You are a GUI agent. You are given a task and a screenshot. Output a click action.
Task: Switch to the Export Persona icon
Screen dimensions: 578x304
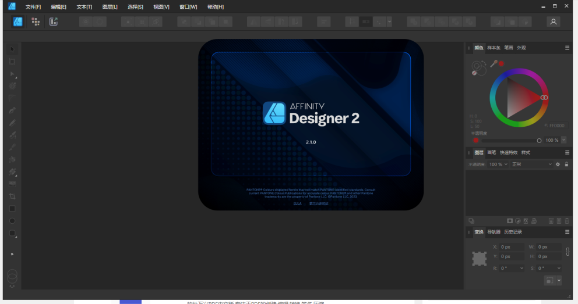pyautogui.click(x=54, y=22)
